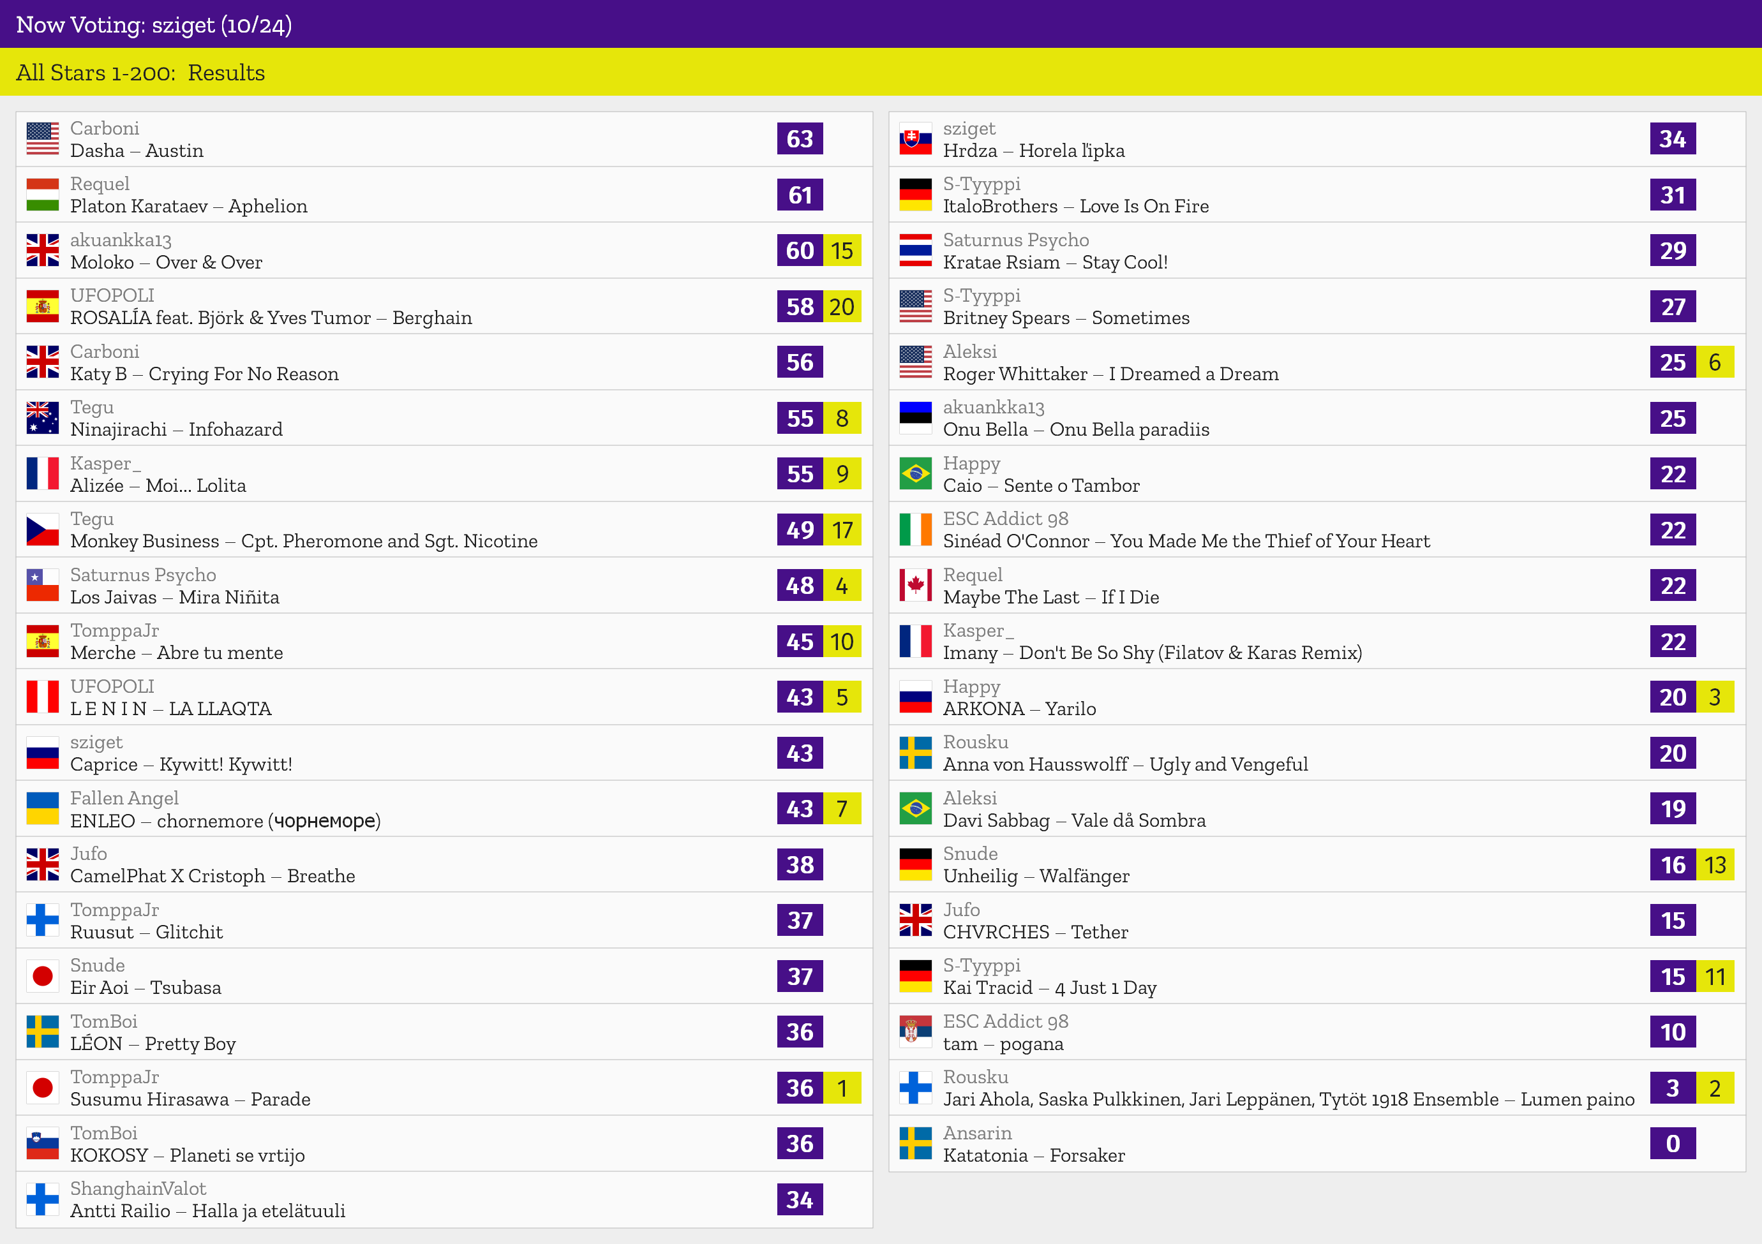
Task: Select the French flag beside Alizée – Moi... Lolita
Action: 42,474
